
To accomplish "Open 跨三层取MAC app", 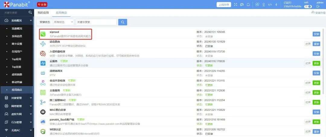I will (x=308, y=102).
